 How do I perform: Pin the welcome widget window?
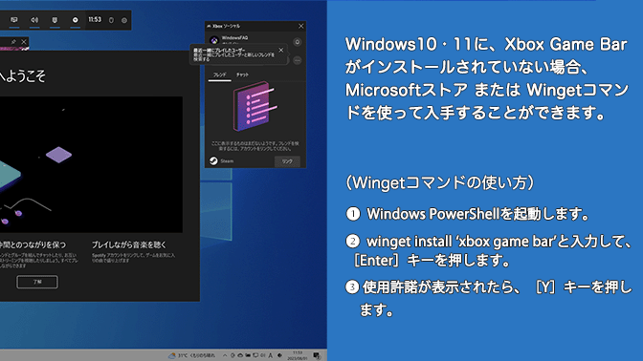point(13,42)
